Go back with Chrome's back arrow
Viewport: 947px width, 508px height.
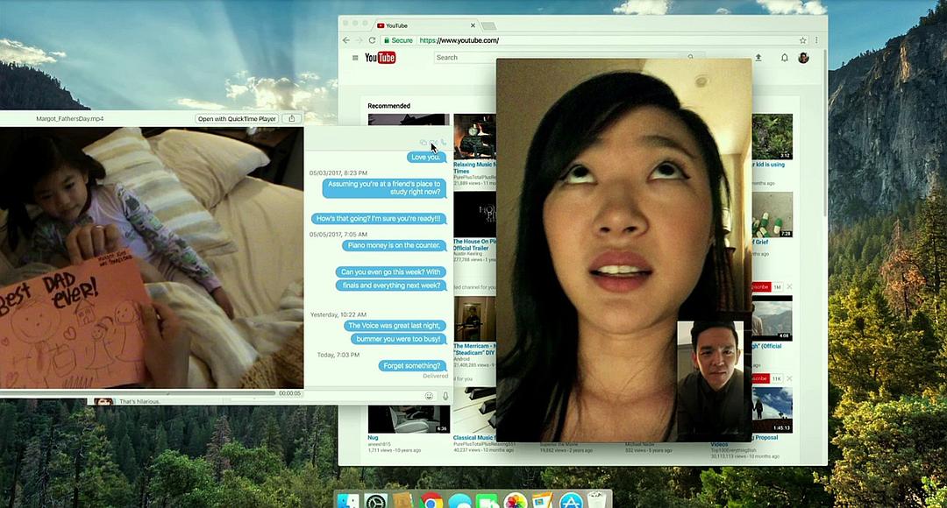click(346, 40)
